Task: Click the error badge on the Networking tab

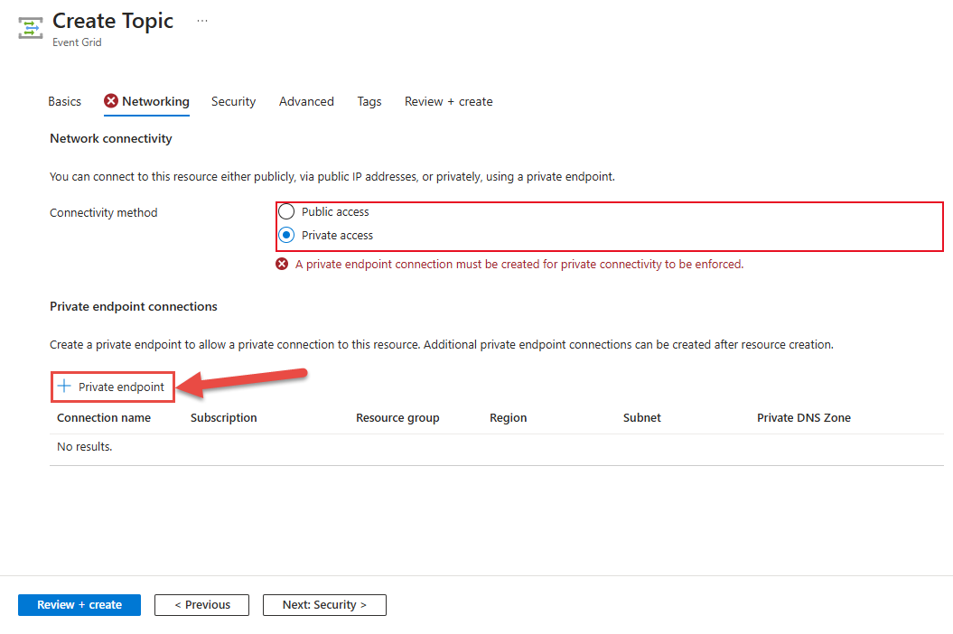Action: pos(112,101)
